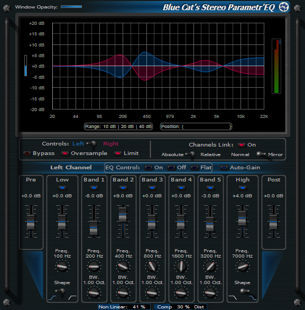Viewport: 305px width, 310px height.
Task: Select Left channel controls label
Action: 78,144
